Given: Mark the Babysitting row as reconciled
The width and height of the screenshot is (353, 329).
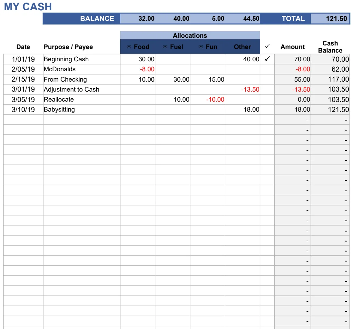Looking at the screenshot, I should click(267, 109).
